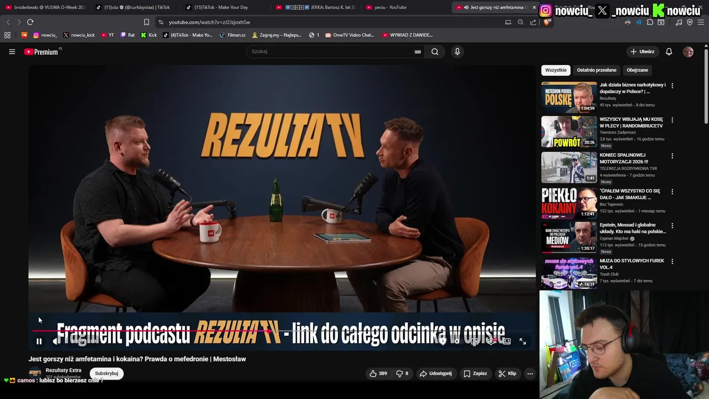This screenshot has width=709, height=399.
Task: Open YouTube notifications bell
Action: pos(669,52)
